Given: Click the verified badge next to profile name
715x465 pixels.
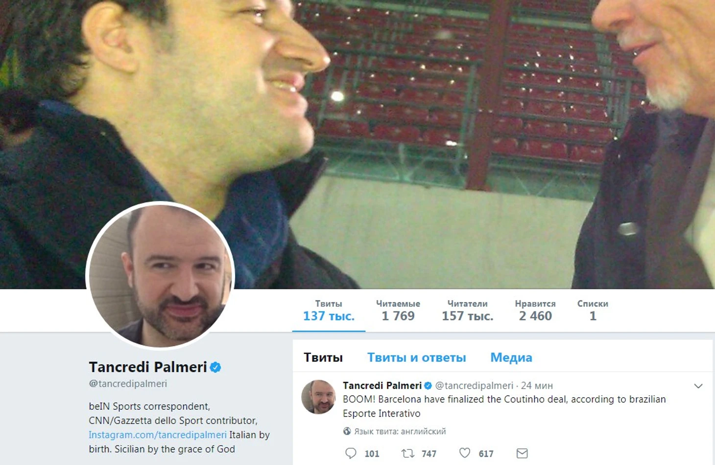Looking at the screenshot, I should tap(215, 367).
